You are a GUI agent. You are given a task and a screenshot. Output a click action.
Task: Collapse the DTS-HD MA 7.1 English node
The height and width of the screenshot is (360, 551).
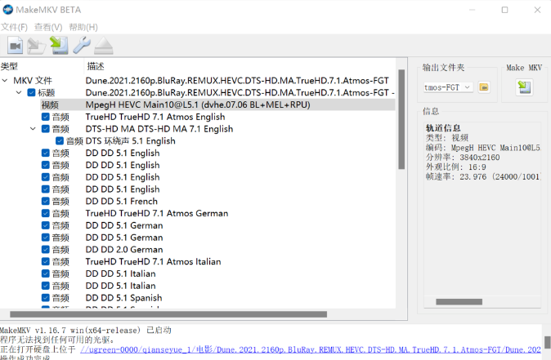[33, 129]
